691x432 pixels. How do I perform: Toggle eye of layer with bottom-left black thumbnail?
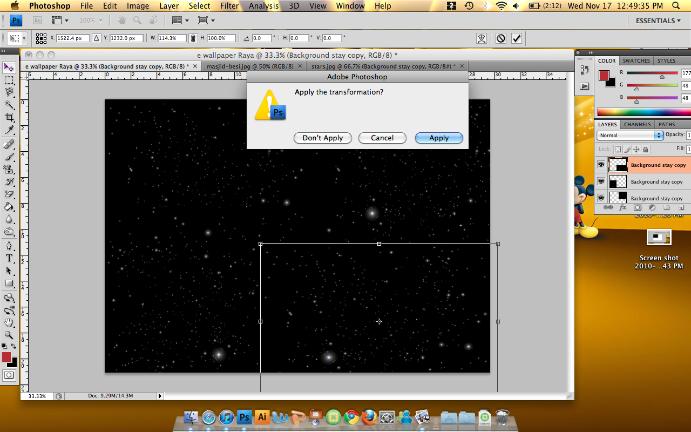click(601, 181)
